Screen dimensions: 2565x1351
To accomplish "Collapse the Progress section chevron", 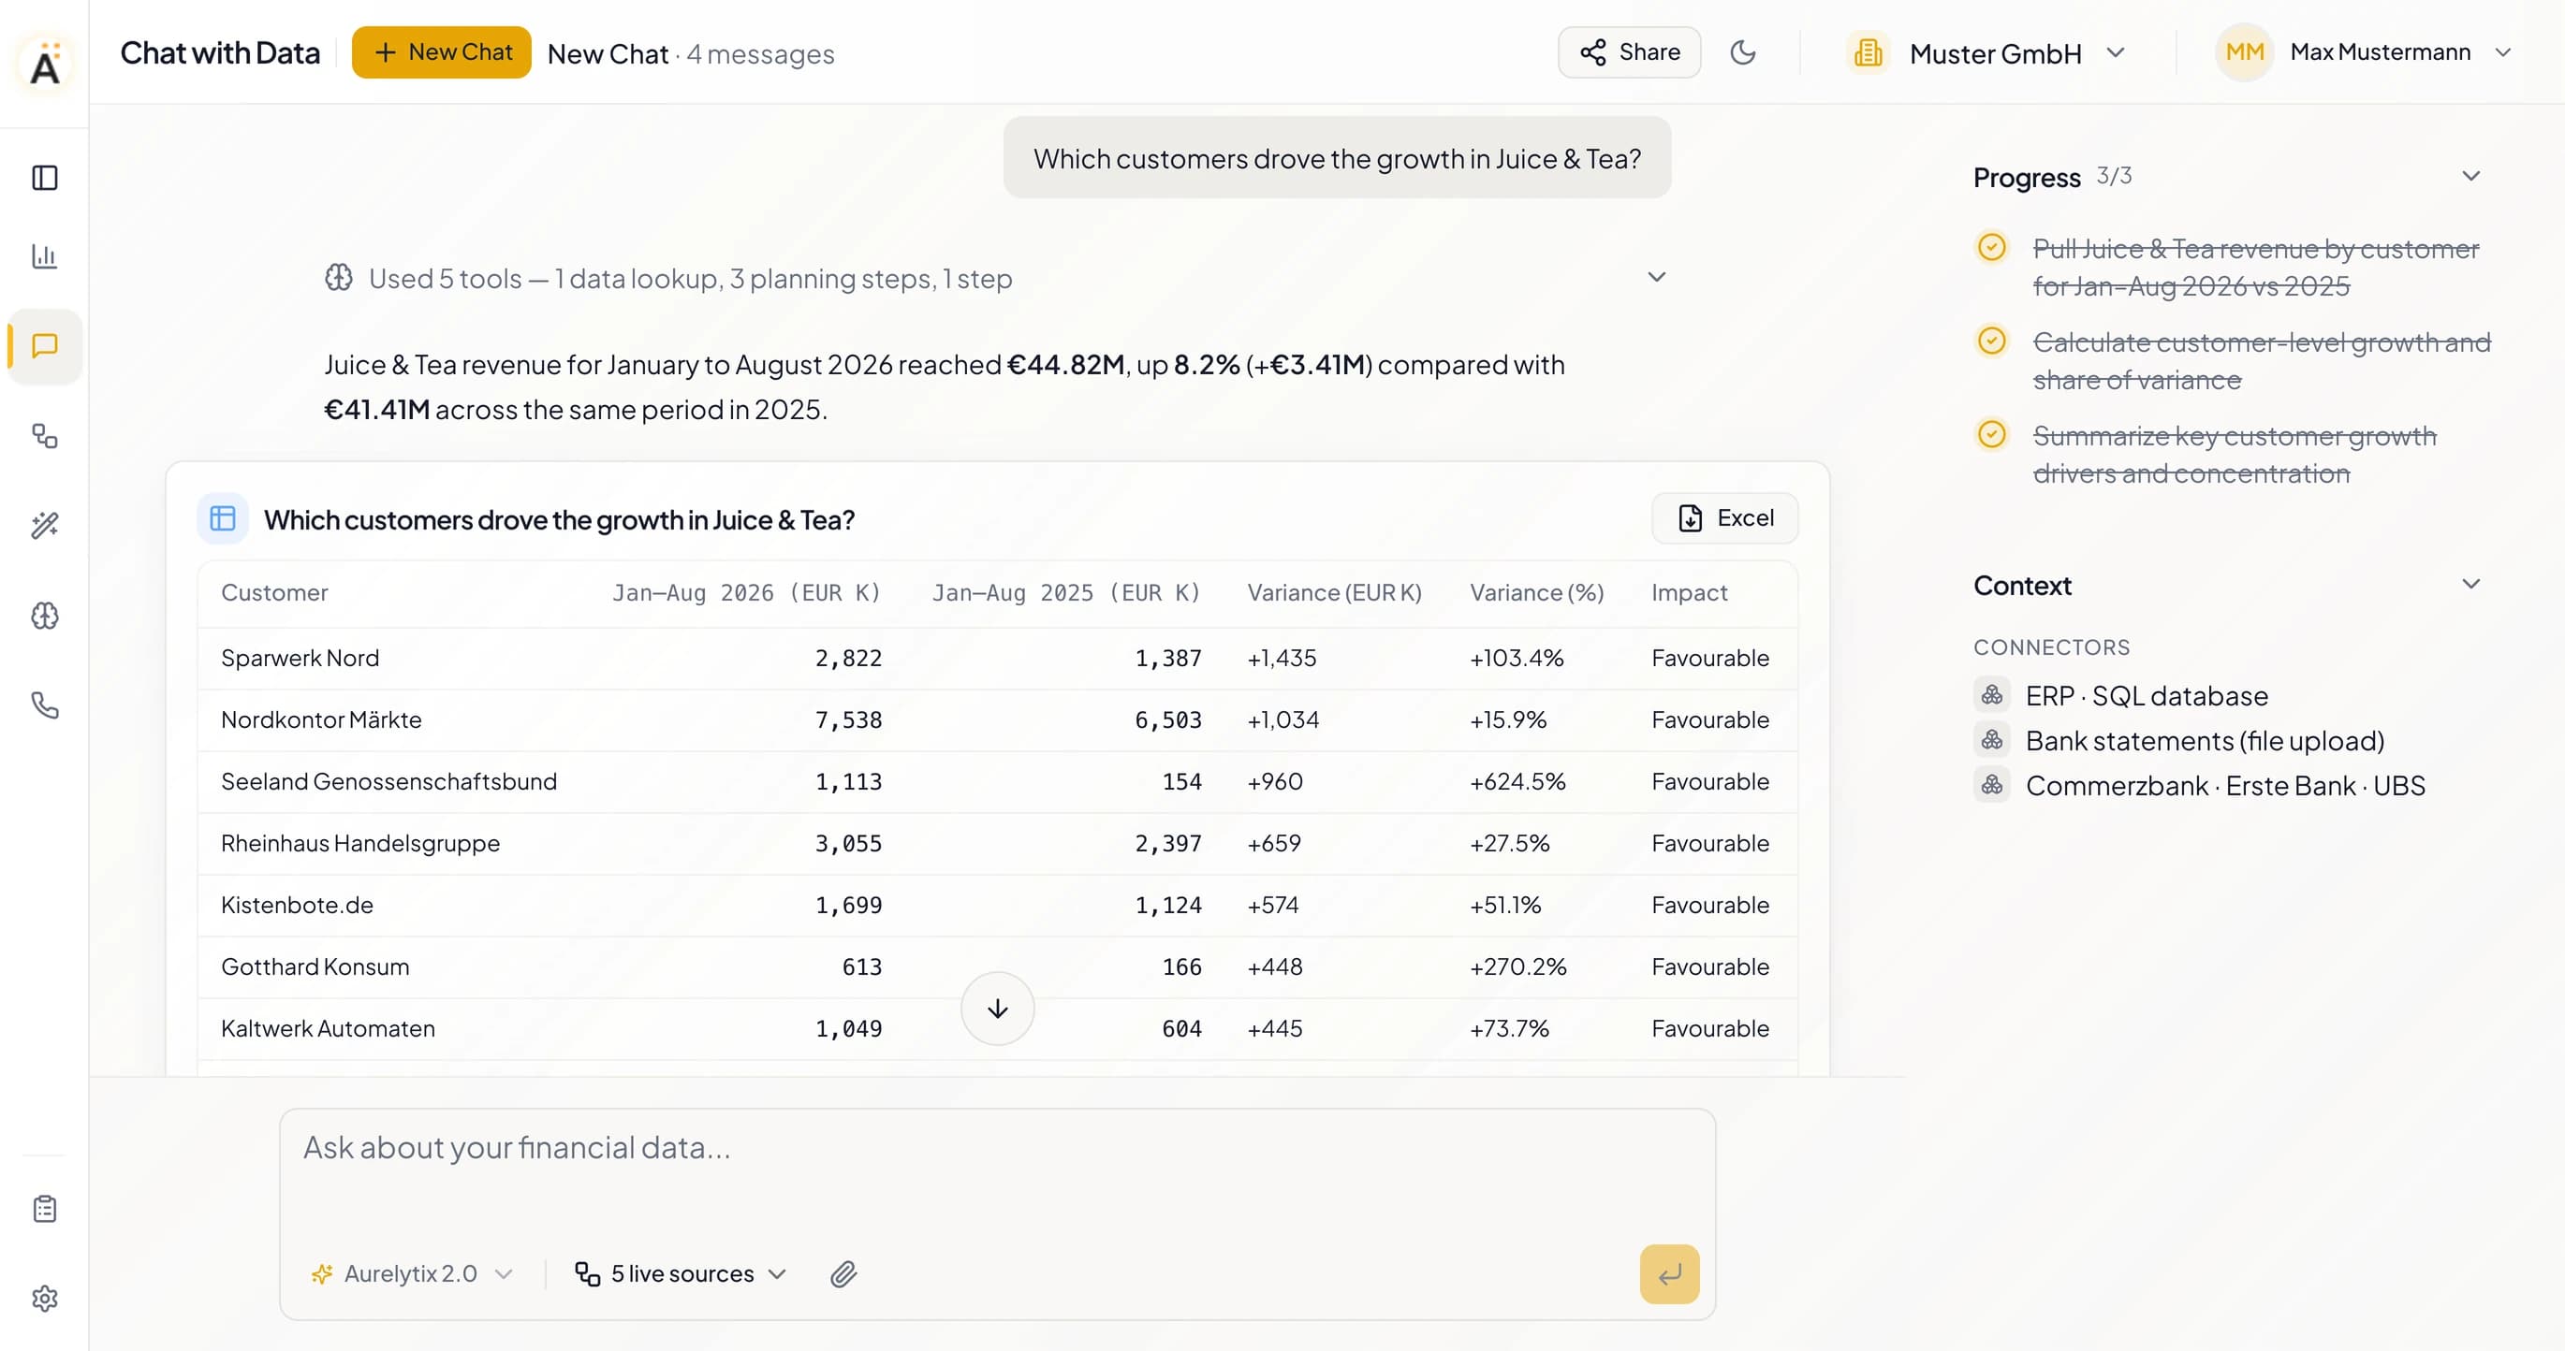I will click(2470, 176).
